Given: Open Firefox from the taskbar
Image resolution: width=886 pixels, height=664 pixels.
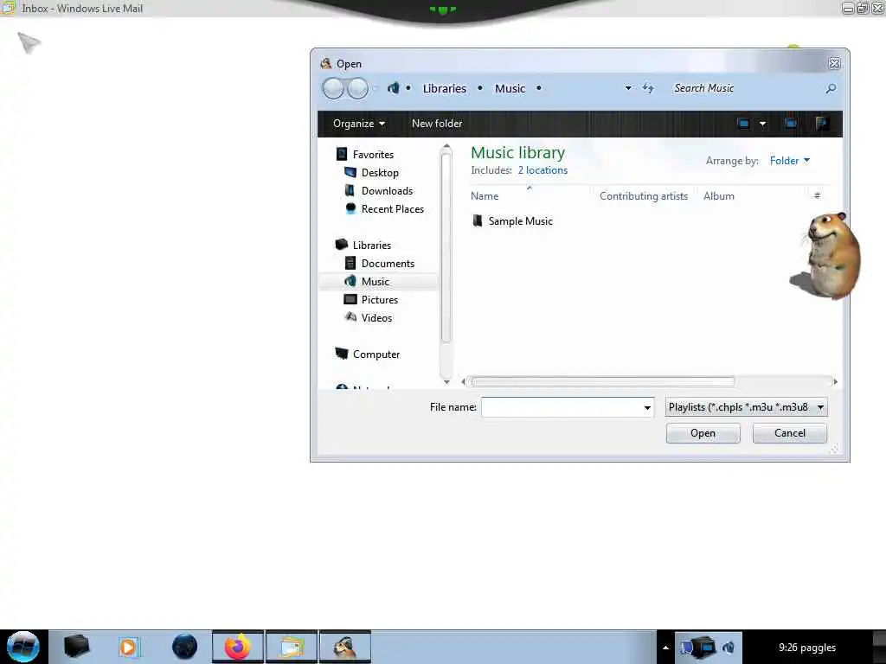Looking at the screenshot, I should click(238, 647).
